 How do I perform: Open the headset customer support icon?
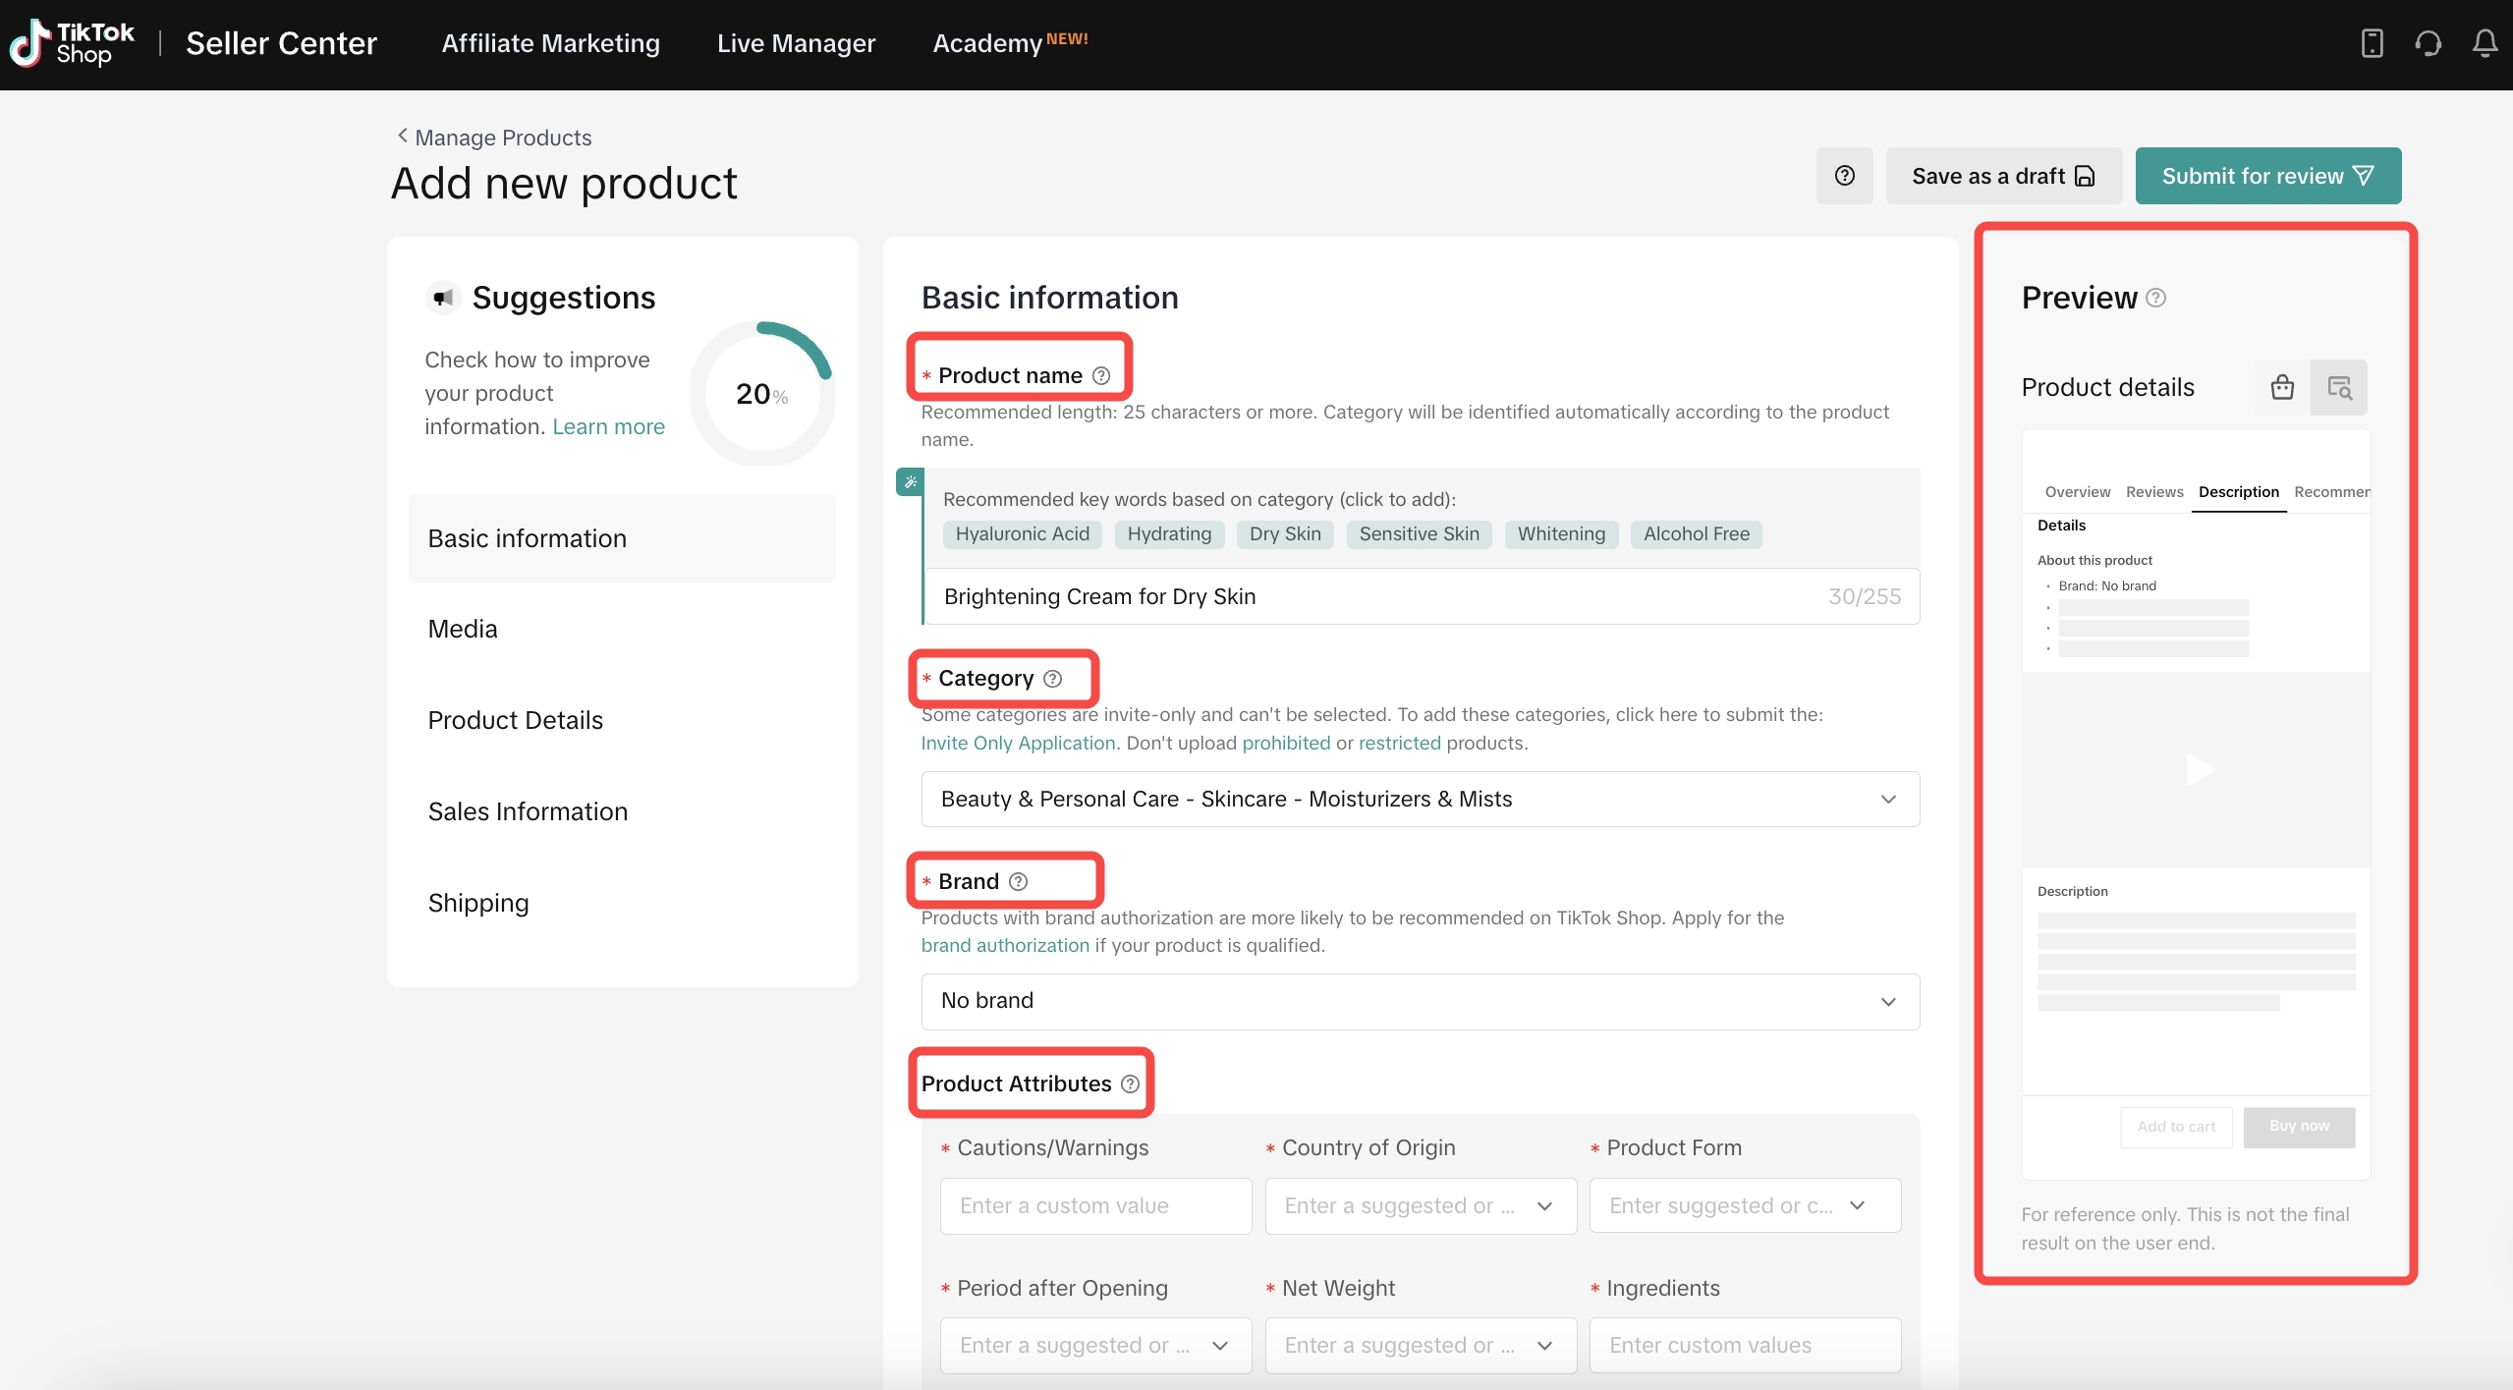click(x=2428, y=43)
